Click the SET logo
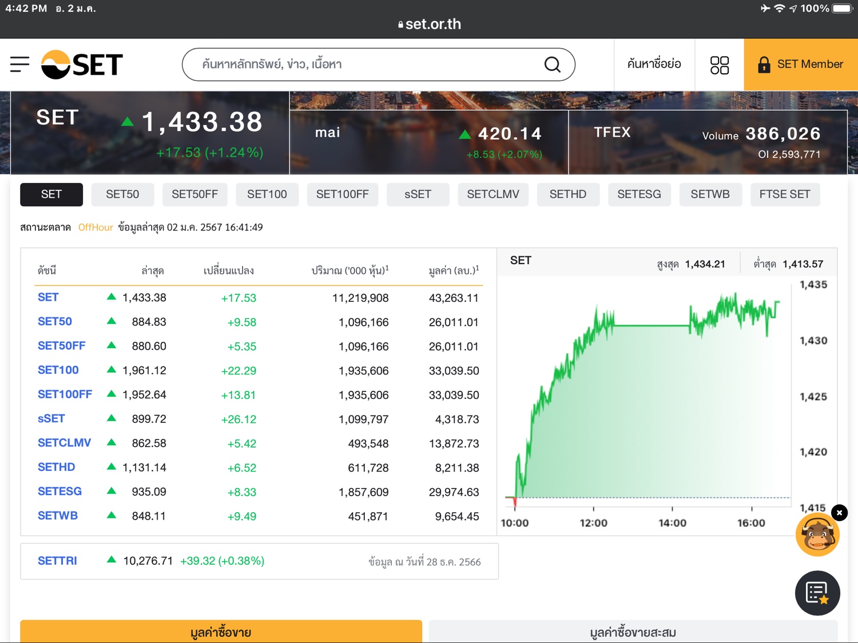Image resolution: width=858 pixels, height=643 pixels. [x=82, y=65]
